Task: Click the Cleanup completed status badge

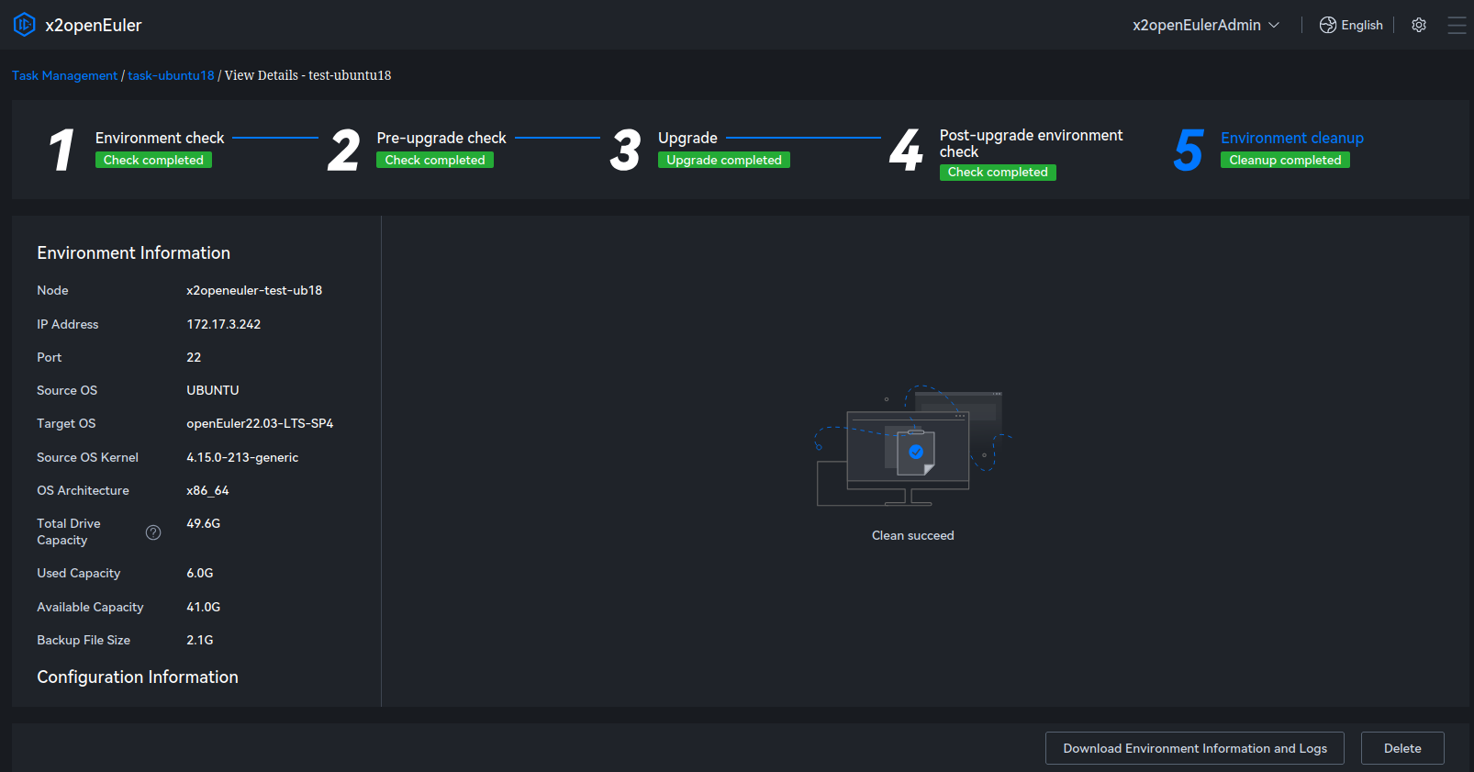Action: point(1285,160)
